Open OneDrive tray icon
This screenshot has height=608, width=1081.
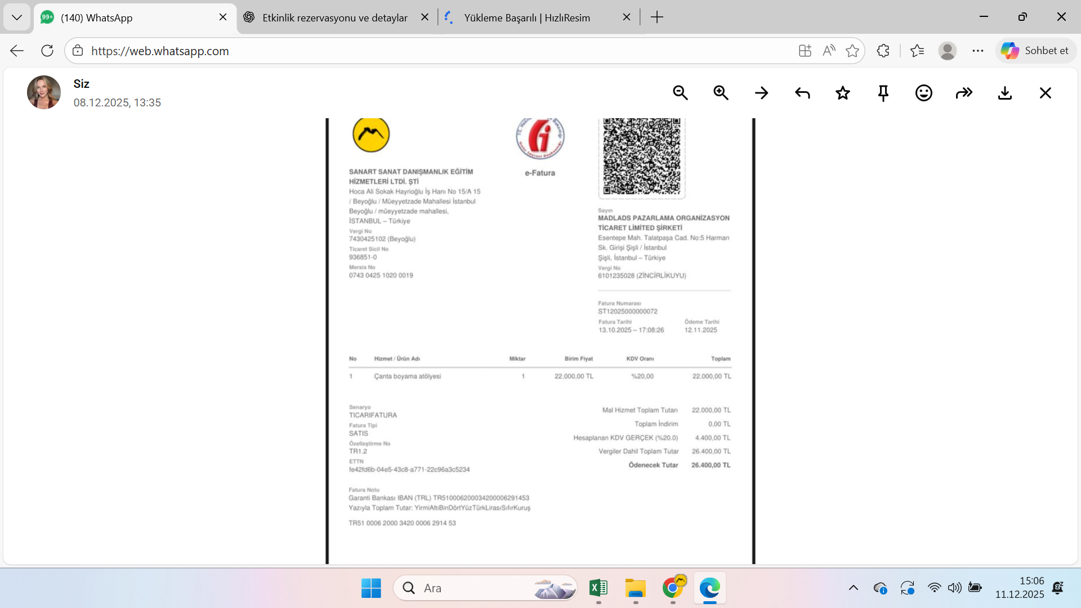coord(881,588)
